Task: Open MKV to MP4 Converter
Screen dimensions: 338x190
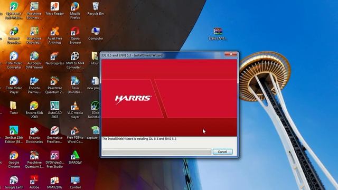Action: click(x=75, y=60)
